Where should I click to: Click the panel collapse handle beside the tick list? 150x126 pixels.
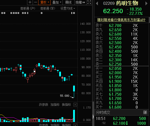click(x=93, y=117)
